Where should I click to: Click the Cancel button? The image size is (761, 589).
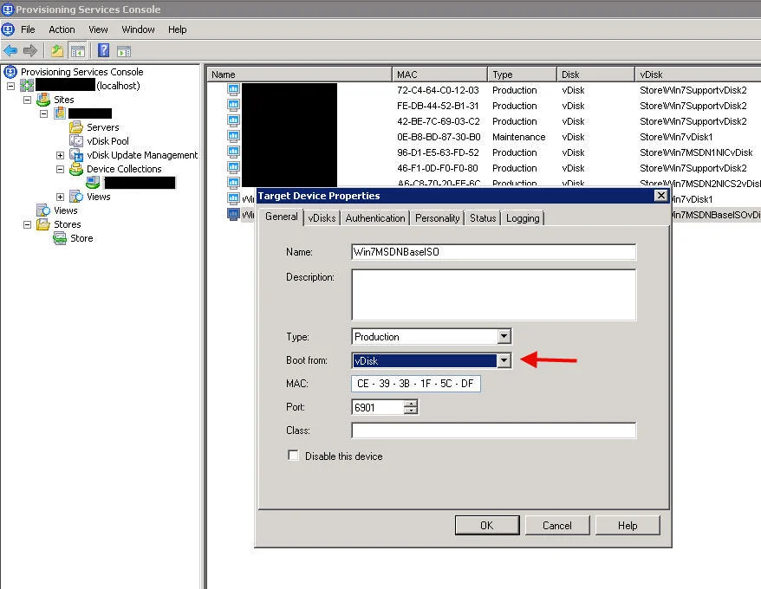(x=556, y=526)
